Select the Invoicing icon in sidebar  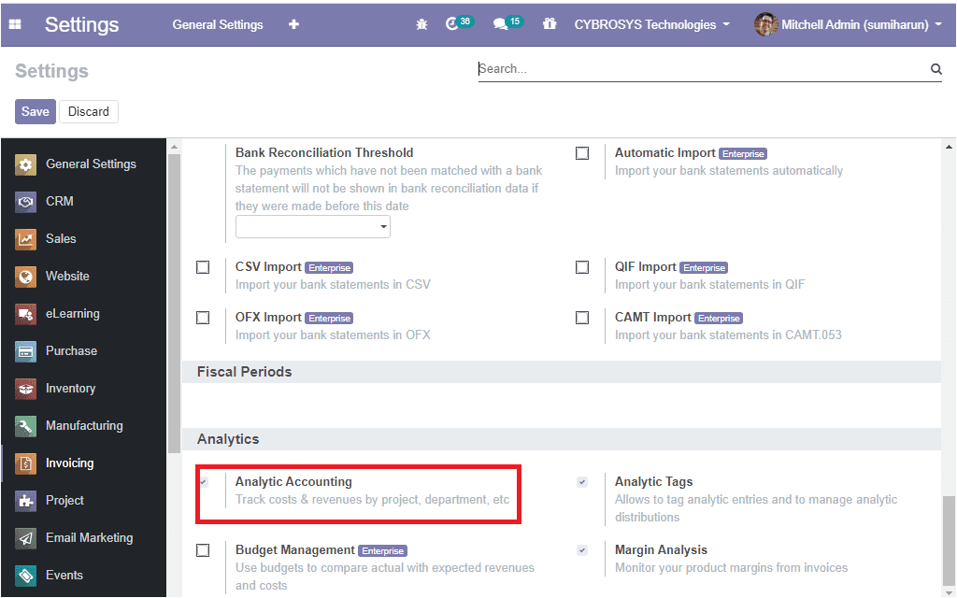click(x=25, y=463)
